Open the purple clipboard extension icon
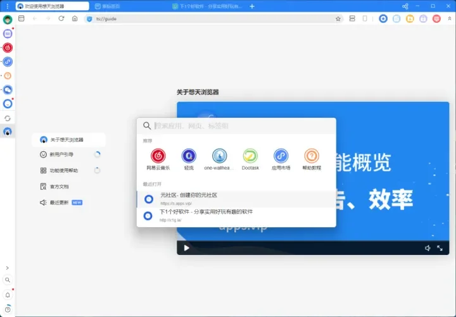Viewport: 456px width, 317px height. pos(423,19)
